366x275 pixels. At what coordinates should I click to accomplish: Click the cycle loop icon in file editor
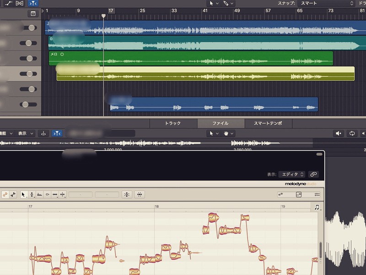(x=352, y=133)
